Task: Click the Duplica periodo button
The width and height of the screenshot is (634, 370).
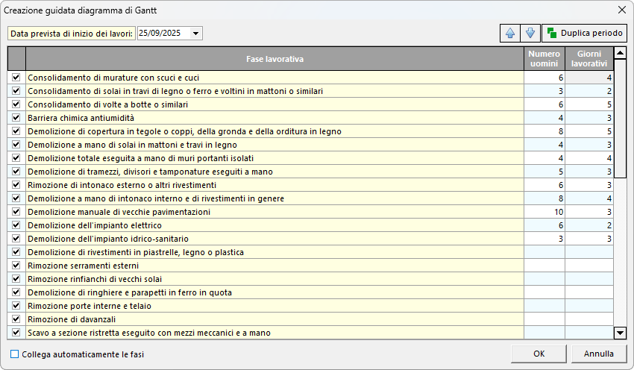Action: click(x=584, y=33)
